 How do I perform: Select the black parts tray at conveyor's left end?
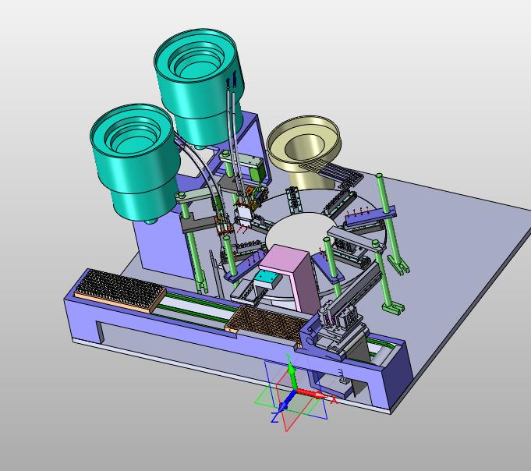coord(120,291)
